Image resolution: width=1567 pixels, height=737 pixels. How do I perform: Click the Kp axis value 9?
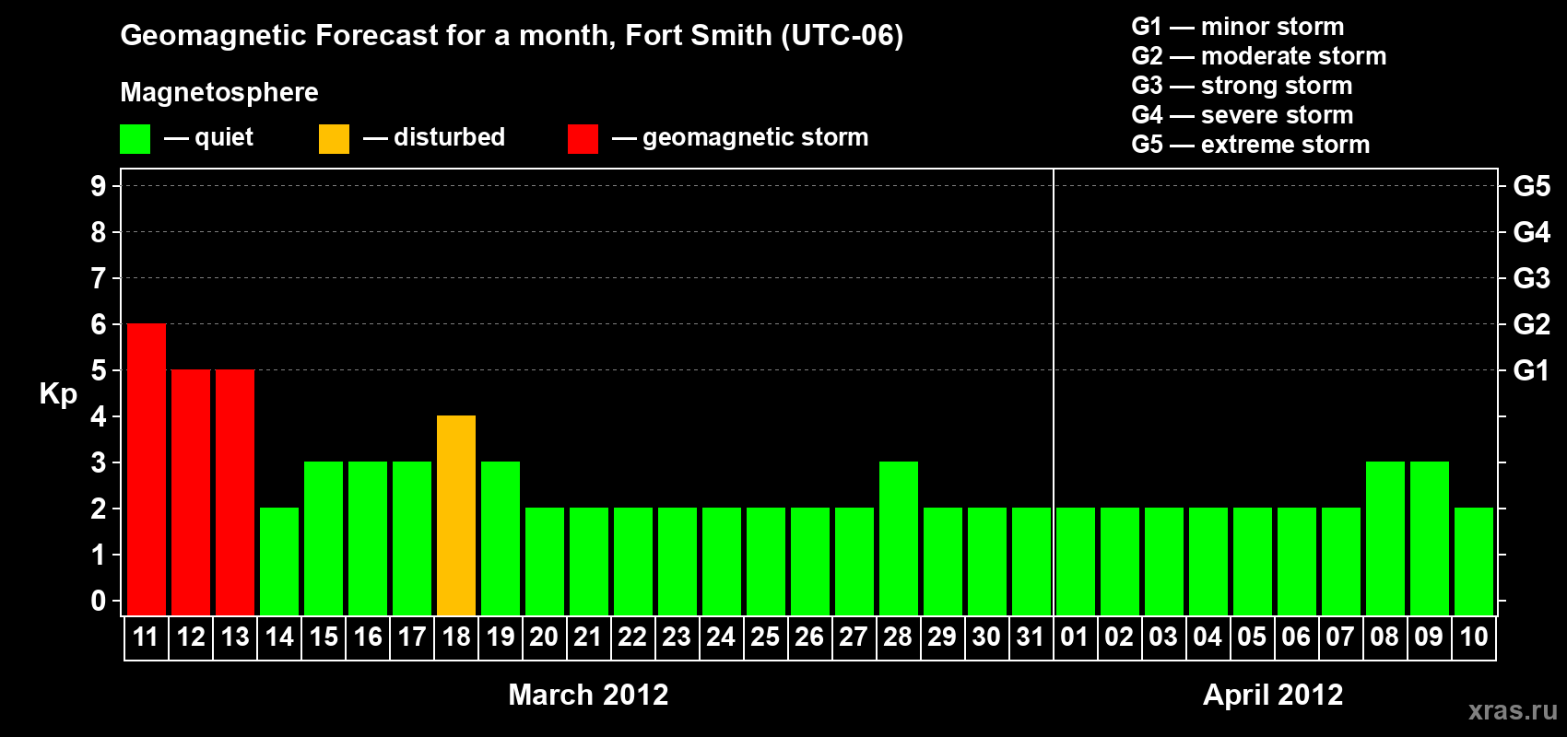coord(99,186)
